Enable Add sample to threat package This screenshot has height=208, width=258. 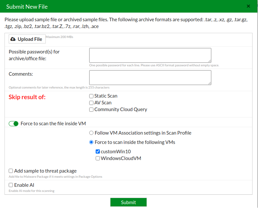tap(11, 171)
